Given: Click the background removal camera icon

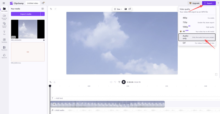Looking at the screenshot, I should tap(125, 9).
